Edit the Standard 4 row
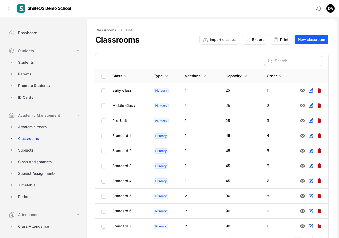 pyautogui.click(x=311, y=181)
